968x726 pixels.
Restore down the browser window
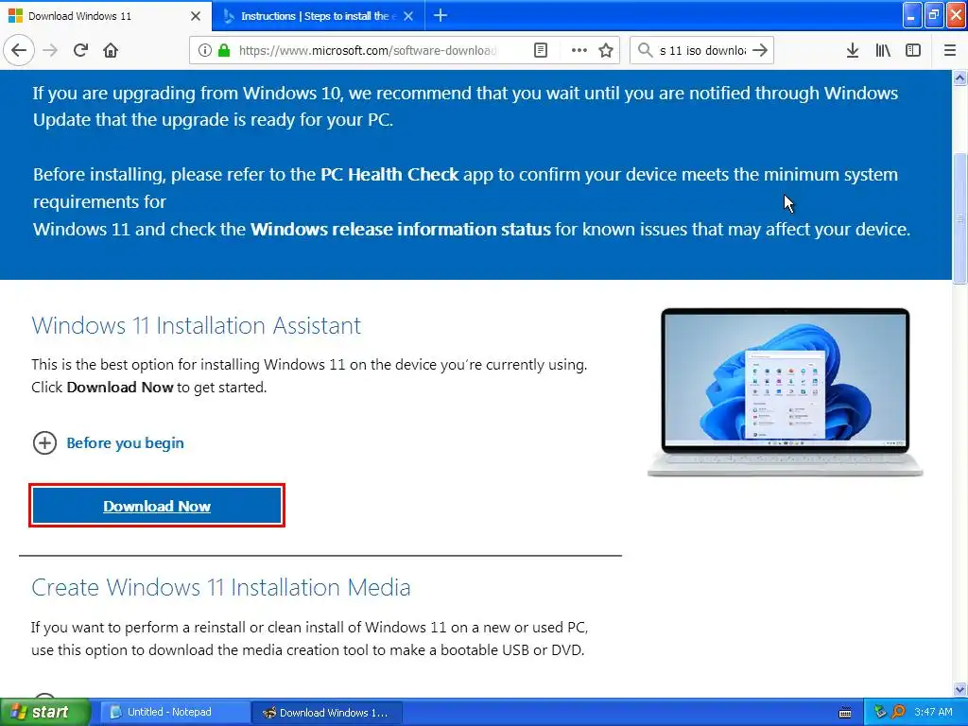pyautogui.click(x=934, y=15)
